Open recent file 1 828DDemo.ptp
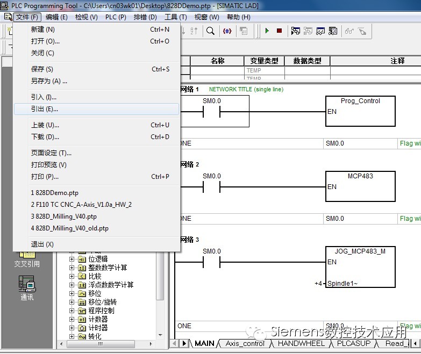The height and width of the screenshot is (354, 421). (97, 193)
